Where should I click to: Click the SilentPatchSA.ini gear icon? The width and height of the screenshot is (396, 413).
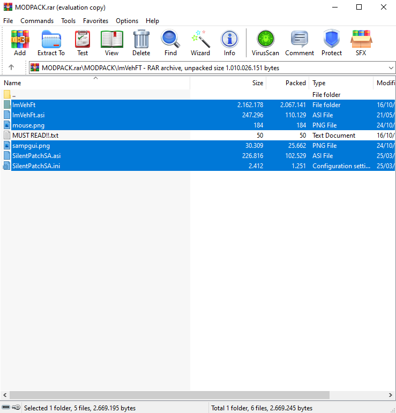[x=6, y=166]
